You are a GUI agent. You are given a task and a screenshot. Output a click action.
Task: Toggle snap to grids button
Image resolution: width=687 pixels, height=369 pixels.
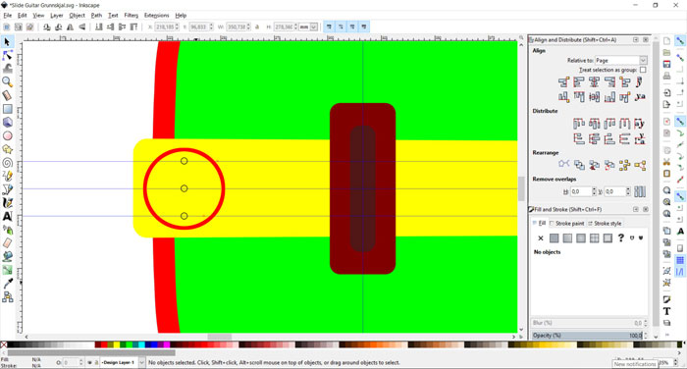pyautogui.click(x=680, y=260)
